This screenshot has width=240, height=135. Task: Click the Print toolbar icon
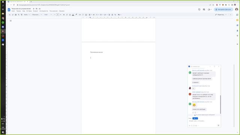coord(16,15)
